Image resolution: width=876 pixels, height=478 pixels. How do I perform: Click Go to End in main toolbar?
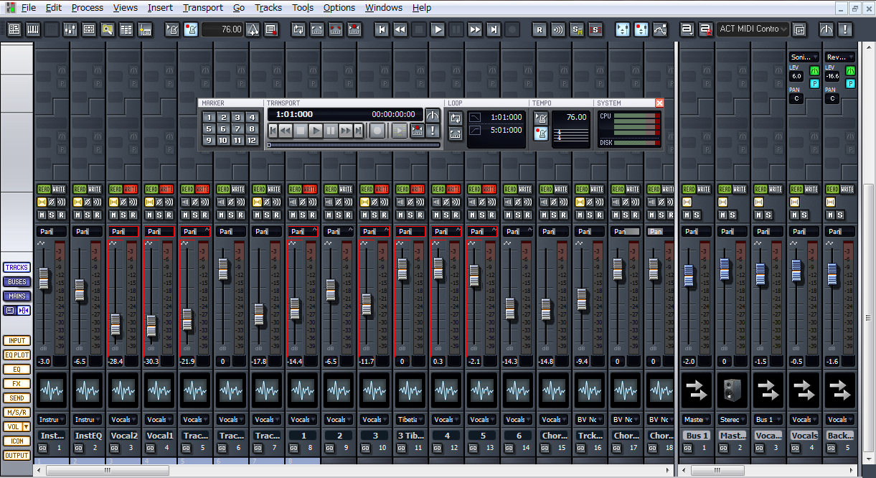pos(494,29)
